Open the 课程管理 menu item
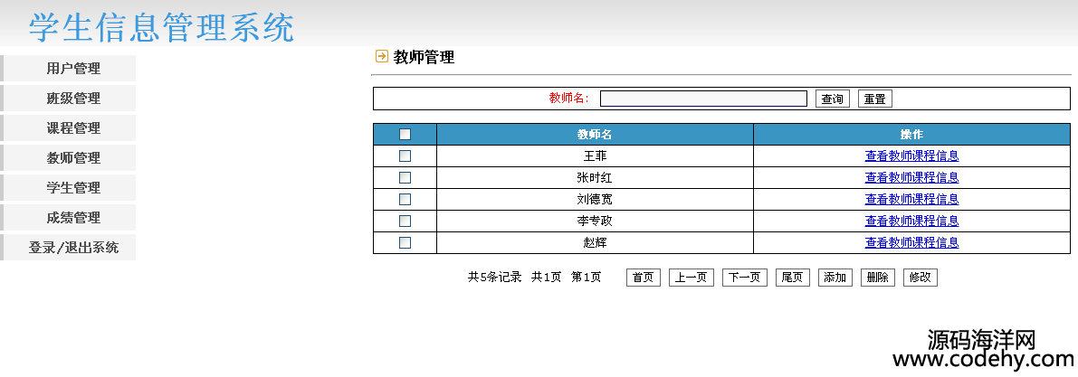Screen dimensions: 1078x377 pos(73,128)
